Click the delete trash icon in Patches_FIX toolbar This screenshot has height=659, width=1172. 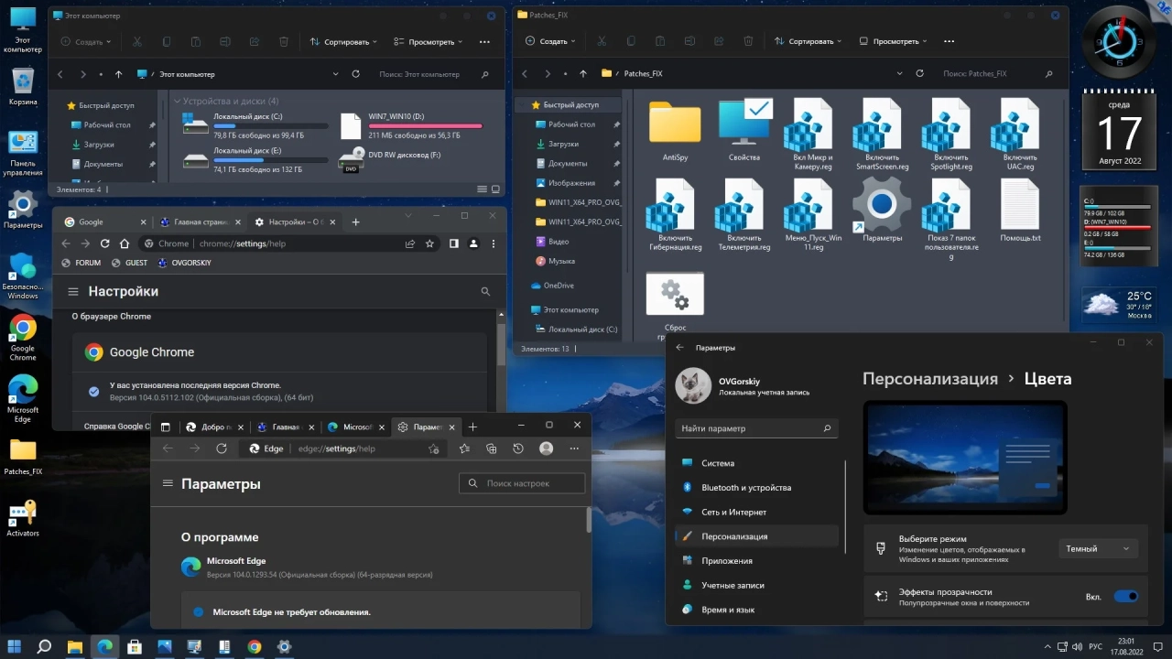tap(749, 41)
